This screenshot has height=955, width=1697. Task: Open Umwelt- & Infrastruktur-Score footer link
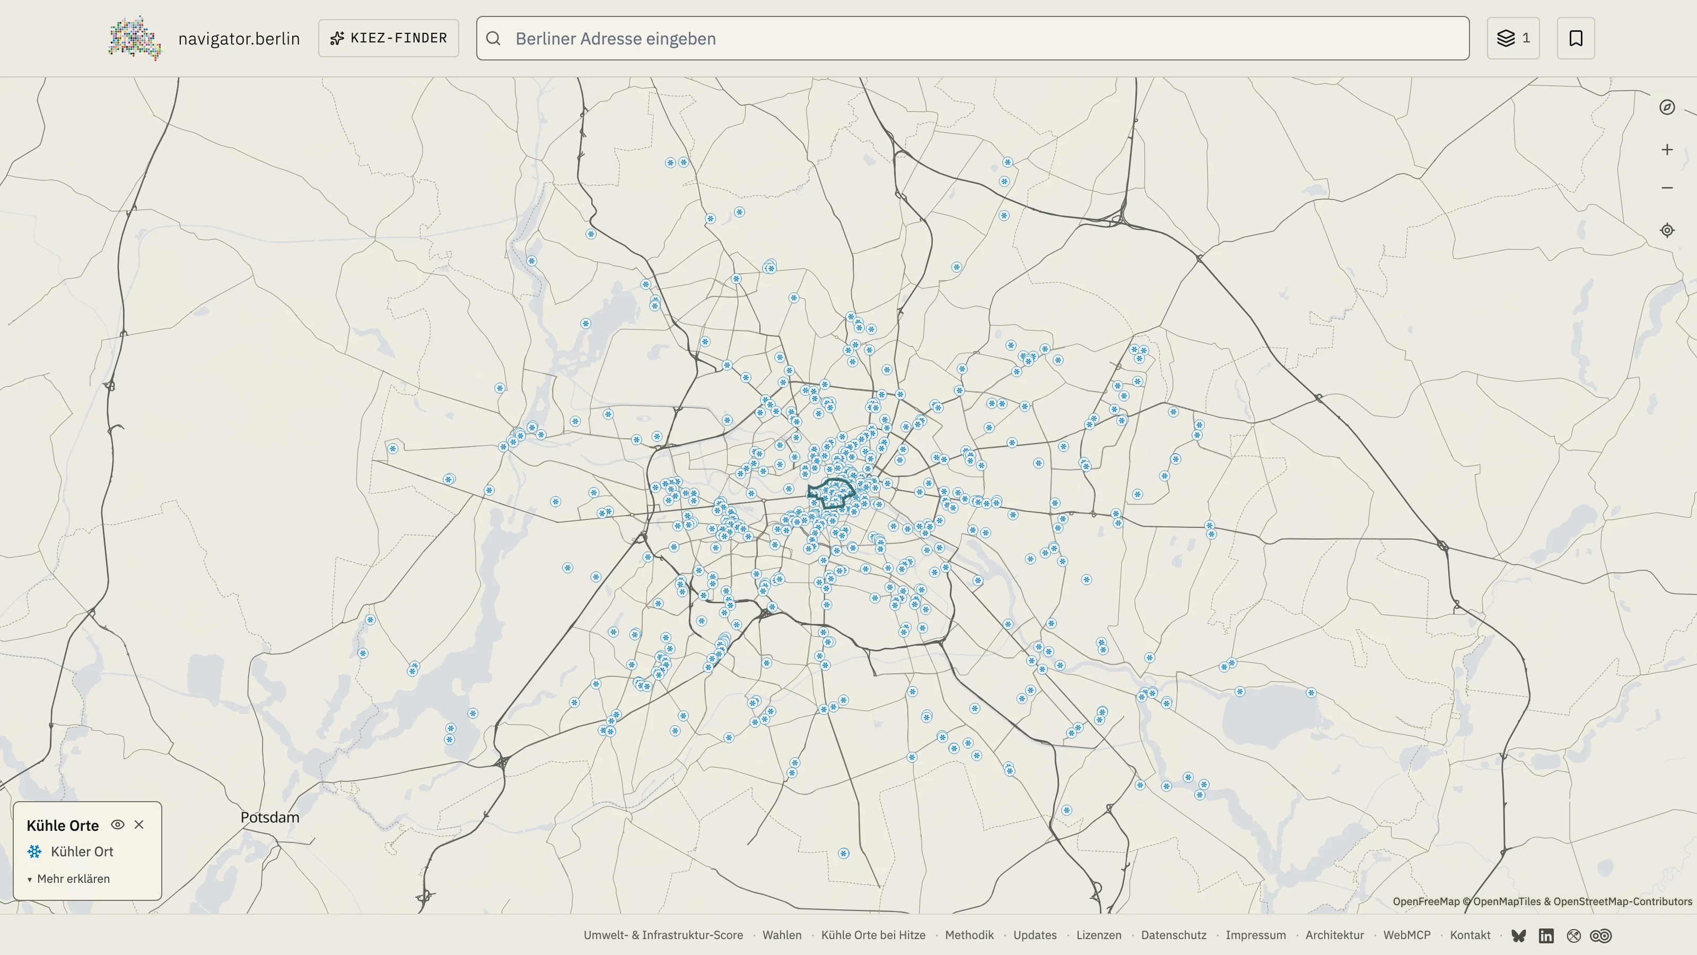point(663,935)
